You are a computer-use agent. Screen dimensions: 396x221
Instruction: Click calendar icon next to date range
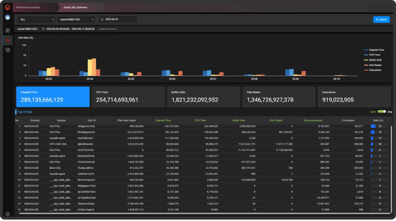(43, 29)
